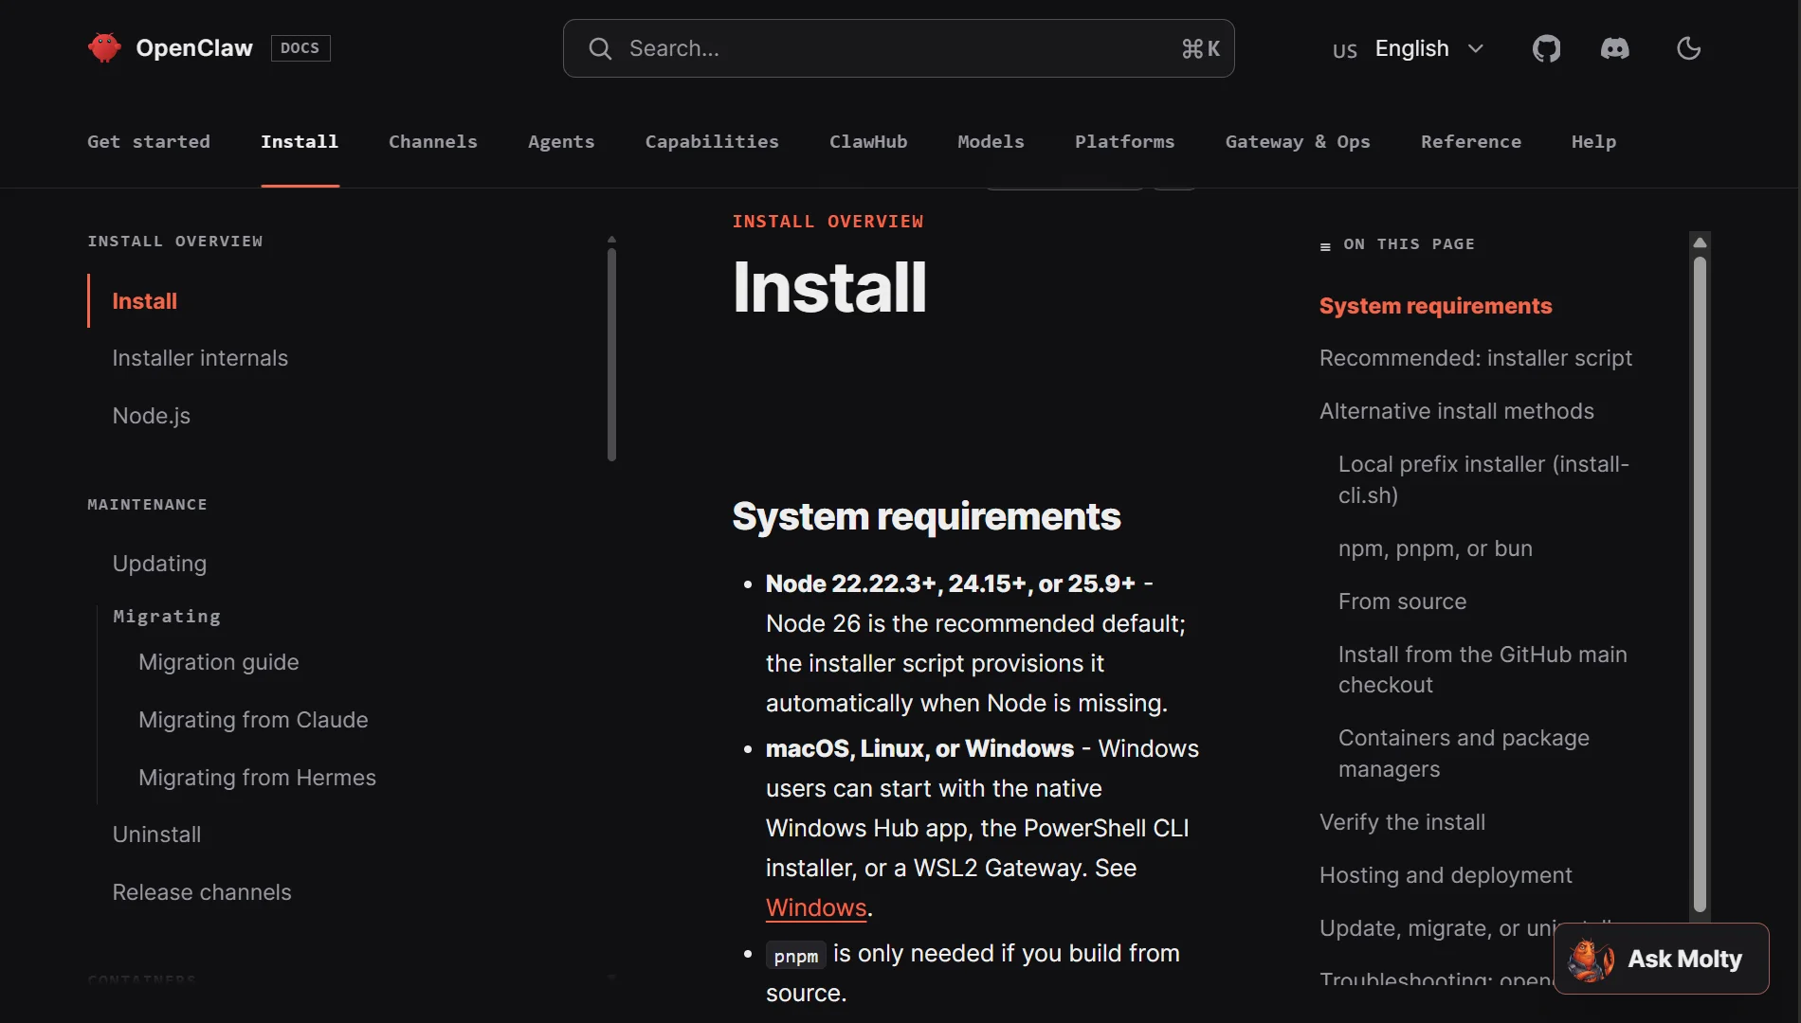Open the English language dropdown
Viewport: 1801px width, 1023px height.
click(x=1409, y=48)
